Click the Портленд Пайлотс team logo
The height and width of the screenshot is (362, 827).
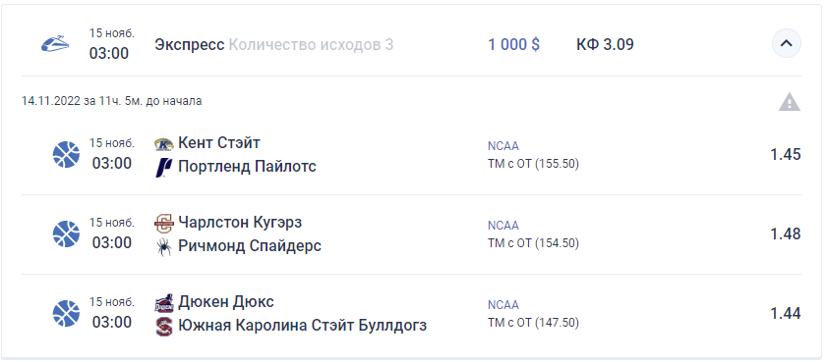pos(164,168)
